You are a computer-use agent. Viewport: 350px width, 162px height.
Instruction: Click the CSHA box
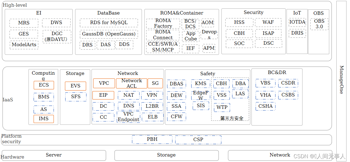click(265, 106)
